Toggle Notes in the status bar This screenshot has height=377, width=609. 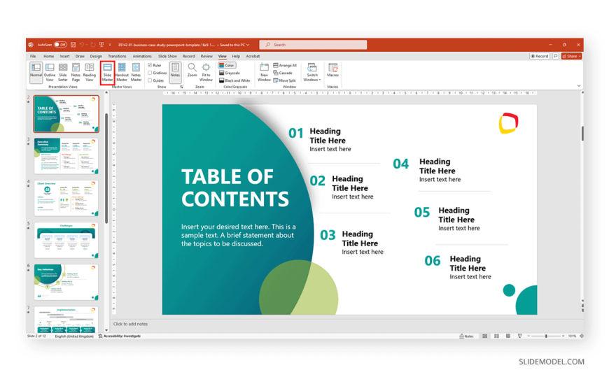tap(466, 336)
